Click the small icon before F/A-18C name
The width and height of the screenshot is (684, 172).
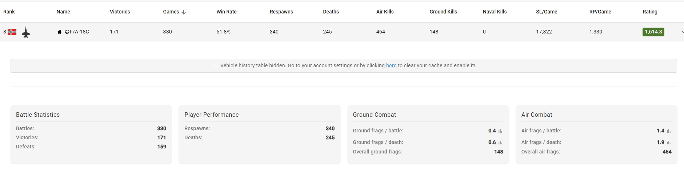pos(59,32)
